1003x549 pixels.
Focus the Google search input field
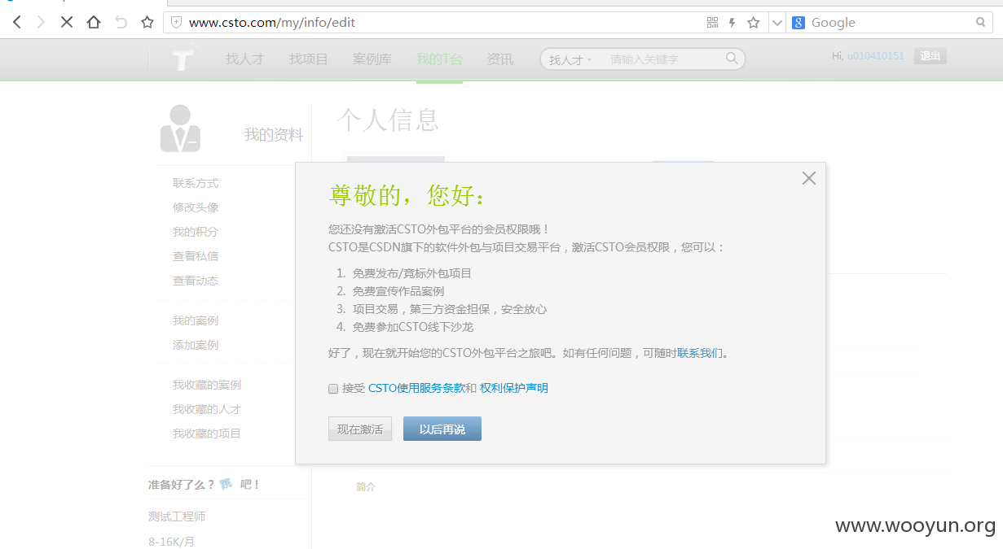(891, 23)
